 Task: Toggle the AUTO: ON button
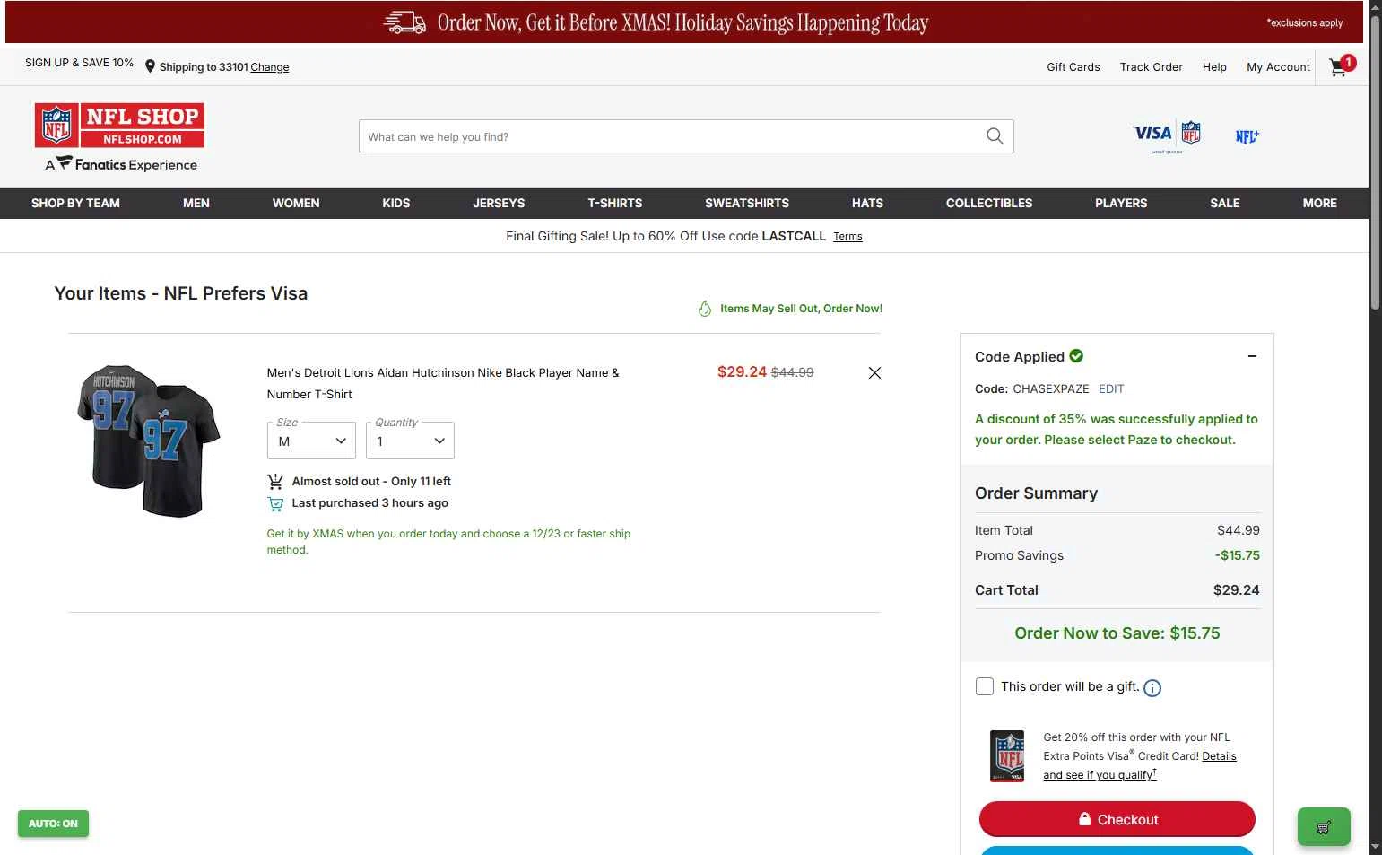pos(53,824)
